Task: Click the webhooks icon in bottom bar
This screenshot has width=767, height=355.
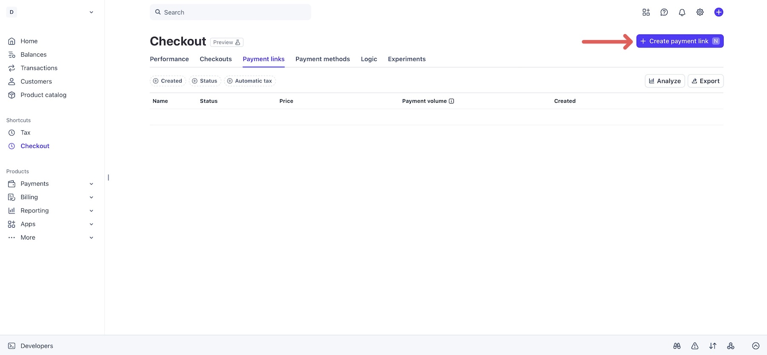Action: (x=730, y=346)
